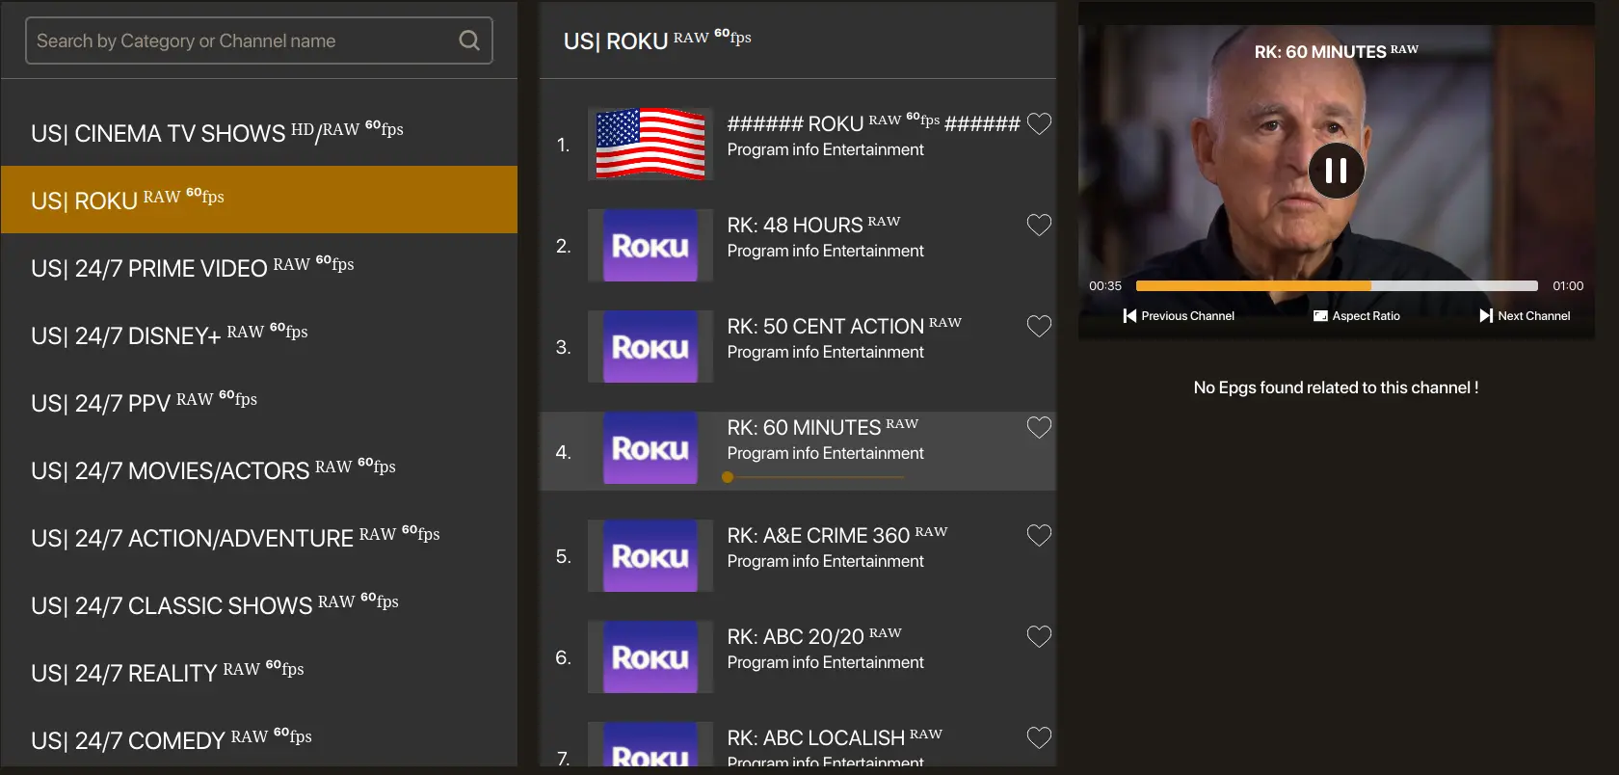Image resolution: width=1619 pixels, height=775 pixels.
Task: Click Roku logo for RK: 50 CENT ACTION
Action: [x=650, y=347]
